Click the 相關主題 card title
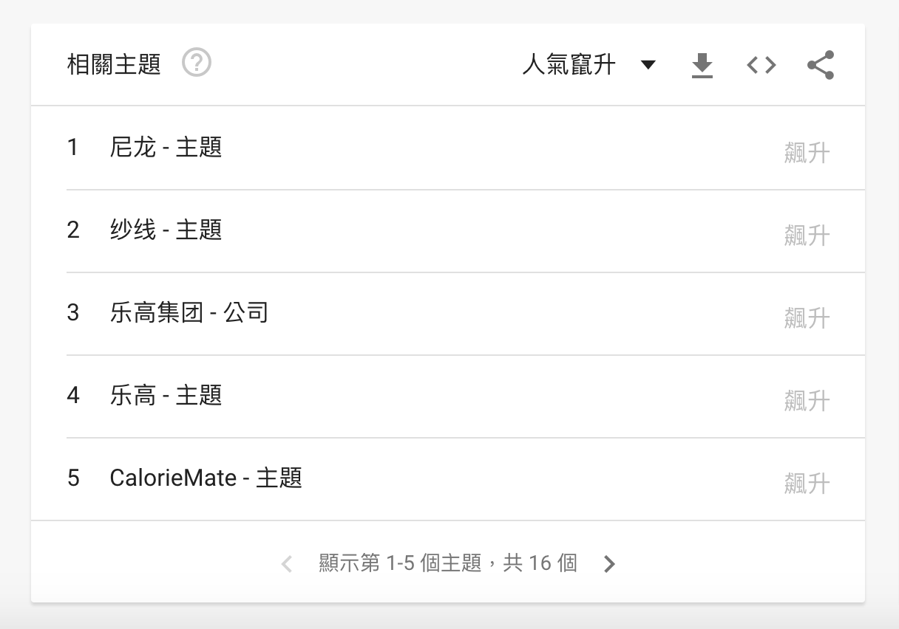This screenshot has height=629, width=899. [114, 65]
